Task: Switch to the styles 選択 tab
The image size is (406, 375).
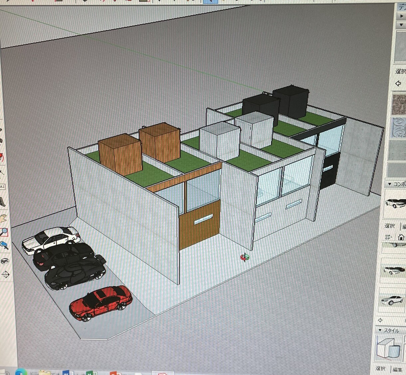Action: tap(380, 368)
